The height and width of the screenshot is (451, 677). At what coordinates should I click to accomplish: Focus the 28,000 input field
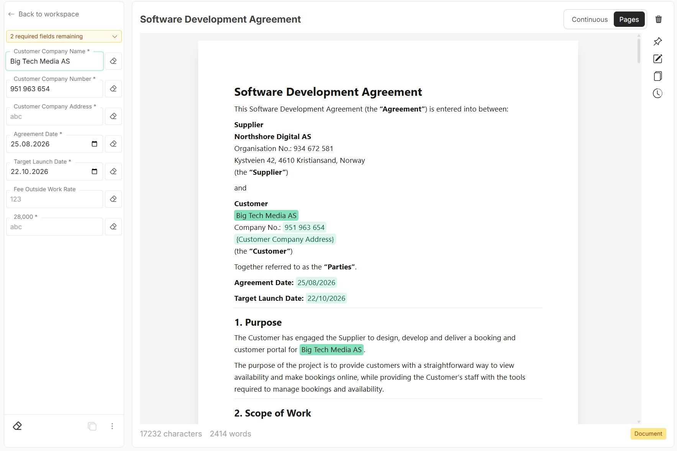pyautogui.click(x=55, y=227)
